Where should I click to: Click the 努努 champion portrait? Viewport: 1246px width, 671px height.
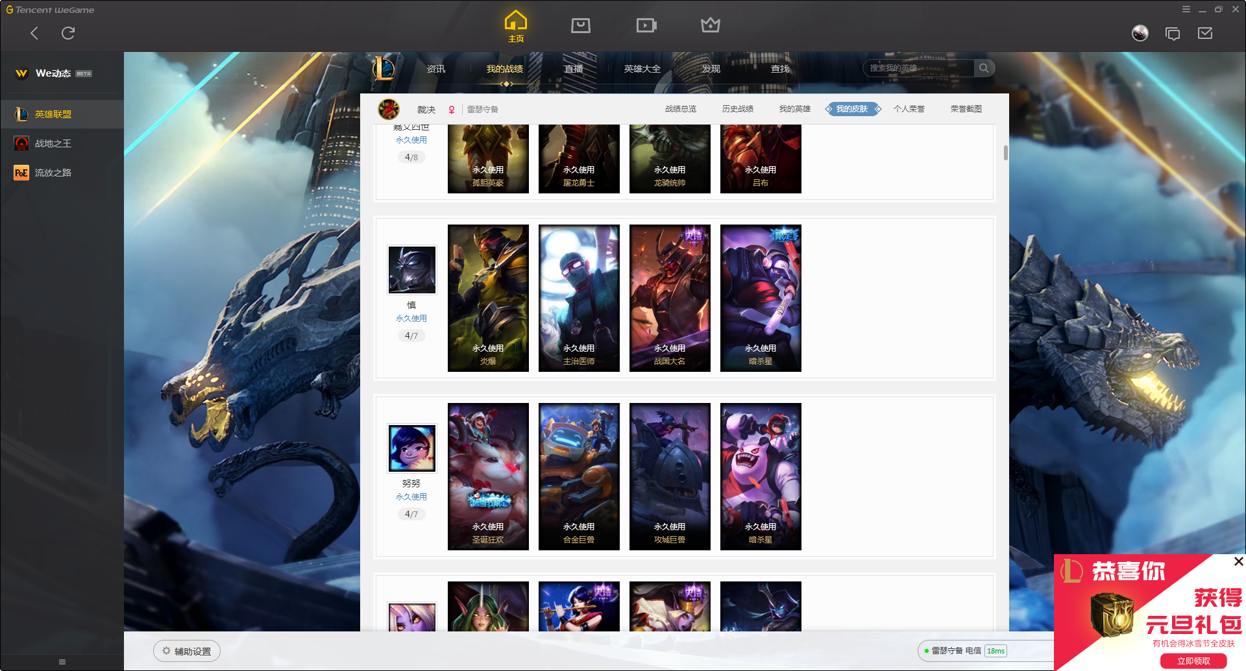(x=411, y=448)
